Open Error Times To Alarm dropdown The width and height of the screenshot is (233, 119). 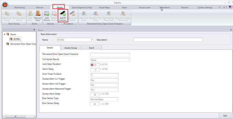click(105, 75)
